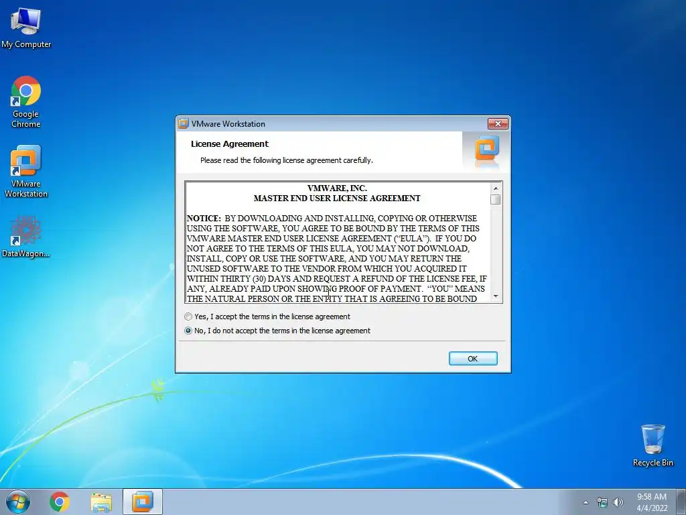This screenshot has height=515, width=686.
Task: Confirm the license dialog with OK
Action: point(473,359)
